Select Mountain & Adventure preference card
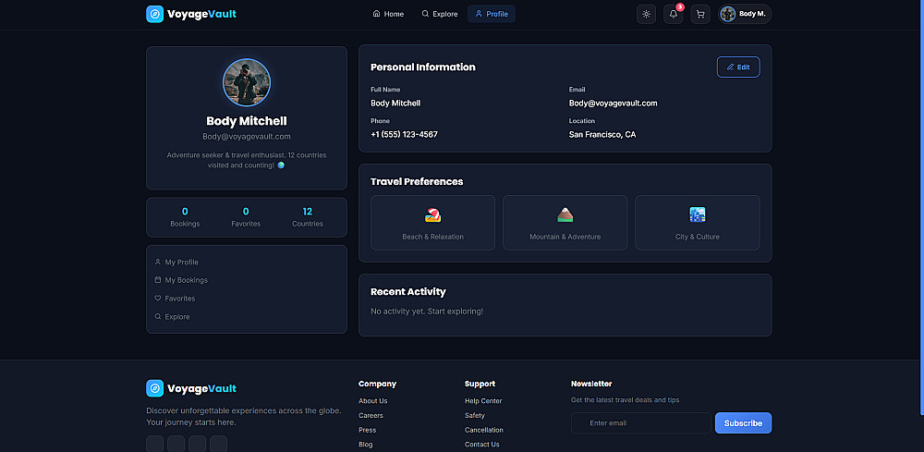The height and width of the screenshot is (452, 924). click(x=565, y=223)
